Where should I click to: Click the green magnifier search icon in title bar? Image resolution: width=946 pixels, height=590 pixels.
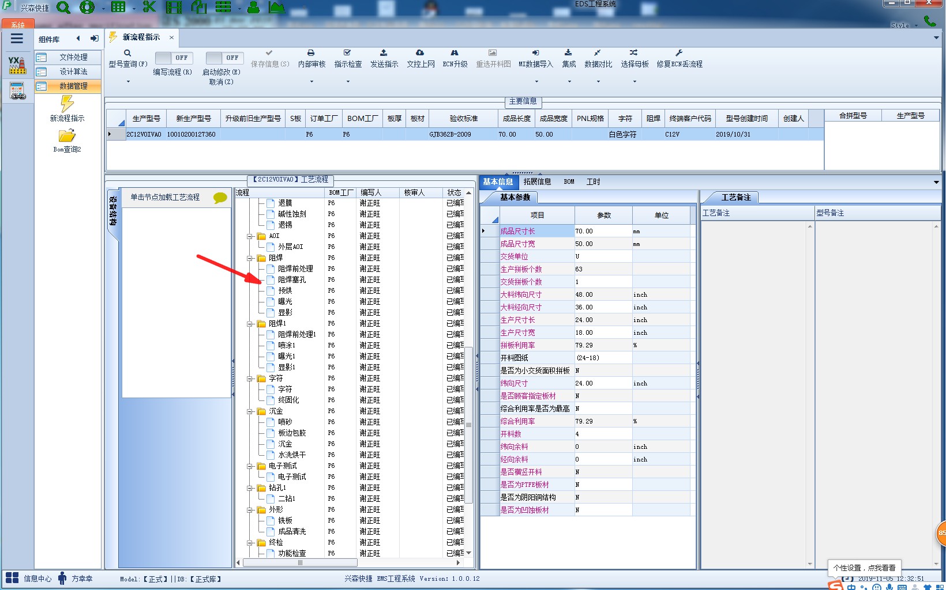63,7
